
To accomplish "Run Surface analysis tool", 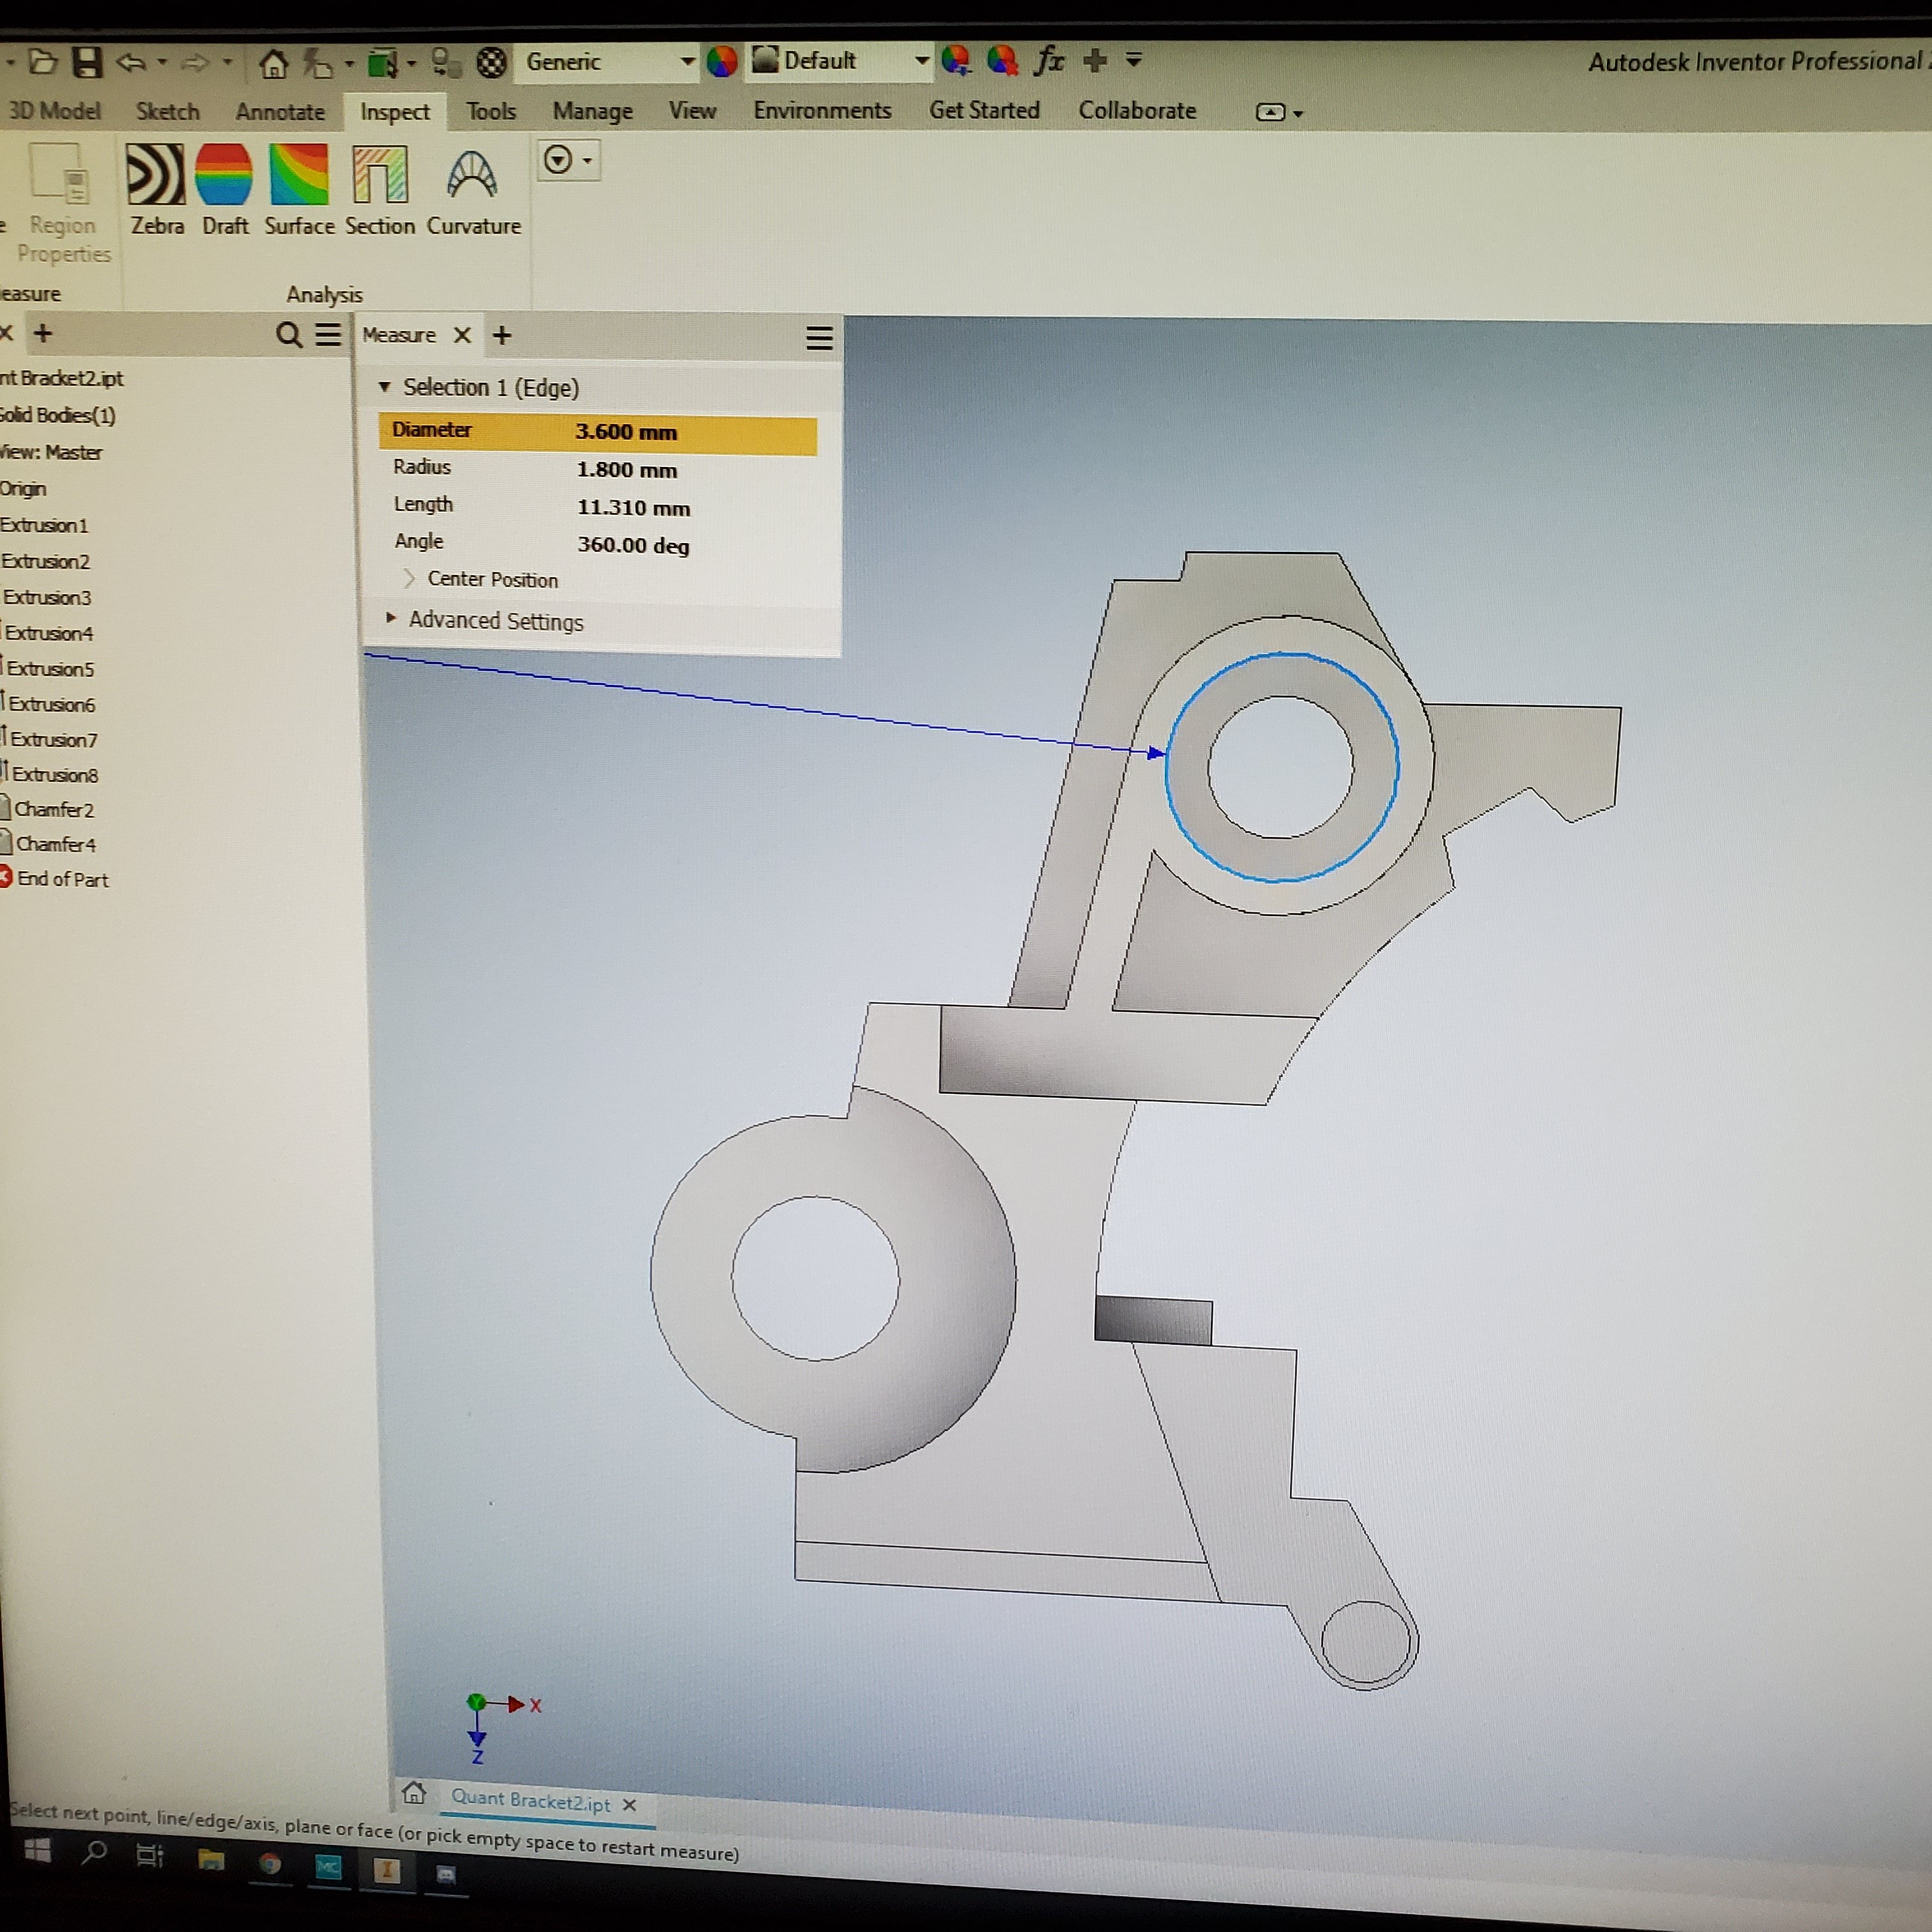I will pos(299,190).
